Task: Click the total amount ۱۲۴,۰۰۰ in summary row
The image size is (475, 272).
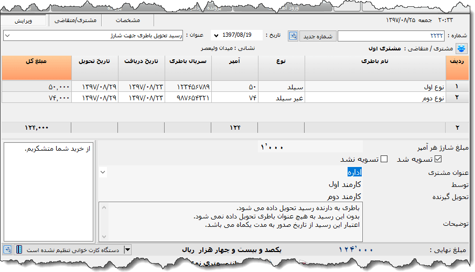Action: [36, 128]
